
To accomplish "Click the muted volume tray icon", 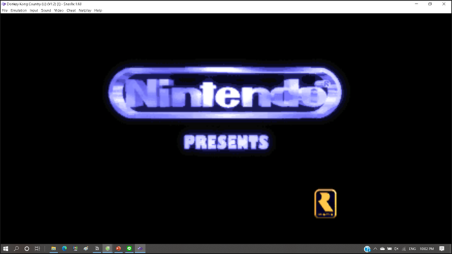I will click(396, 249).
